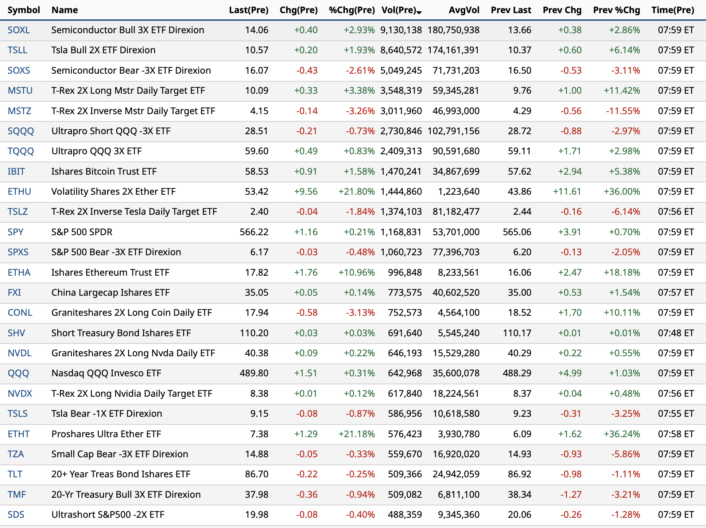
Task: Open the ETHU symbol link
Action: (19, 191)
